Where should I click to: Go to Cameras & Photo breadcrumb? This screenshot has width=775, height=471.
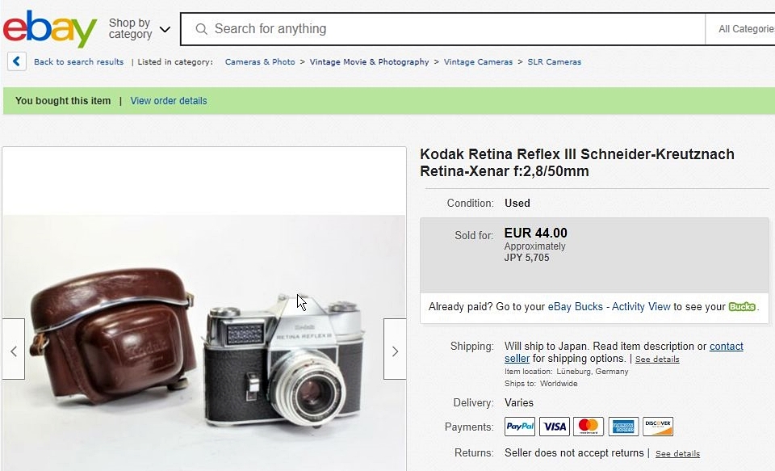[260, 62]
